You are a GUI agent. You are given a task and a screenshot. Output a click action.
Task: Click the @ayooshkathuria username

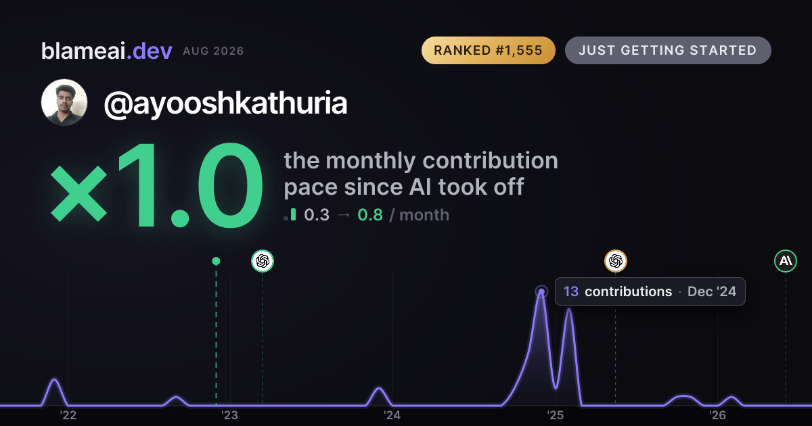tap(225, 104)
